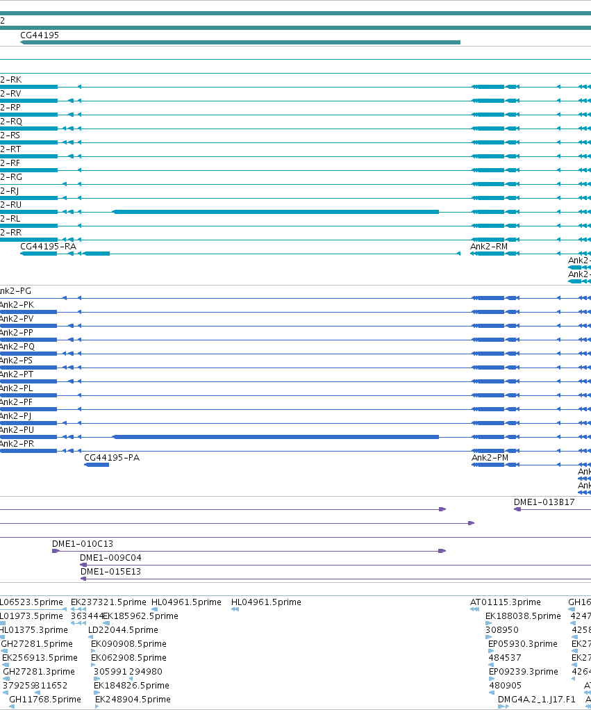The image size is (591, 710).
Task: Click the 480905 EST label
Action: [506, 686]
